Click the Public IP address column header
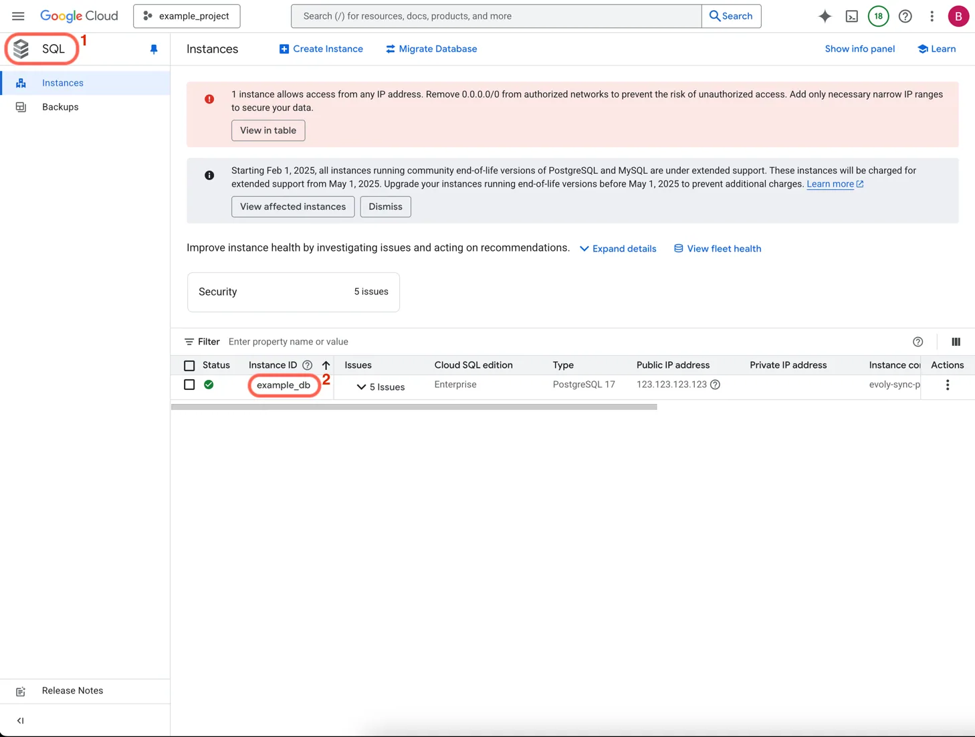 click(x=673, y=365)
